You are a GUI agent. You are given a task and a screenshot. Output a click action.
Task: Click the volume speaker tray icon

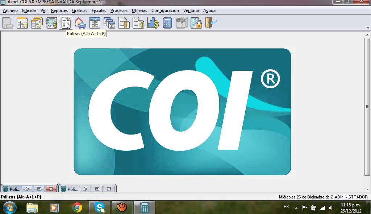331,208
